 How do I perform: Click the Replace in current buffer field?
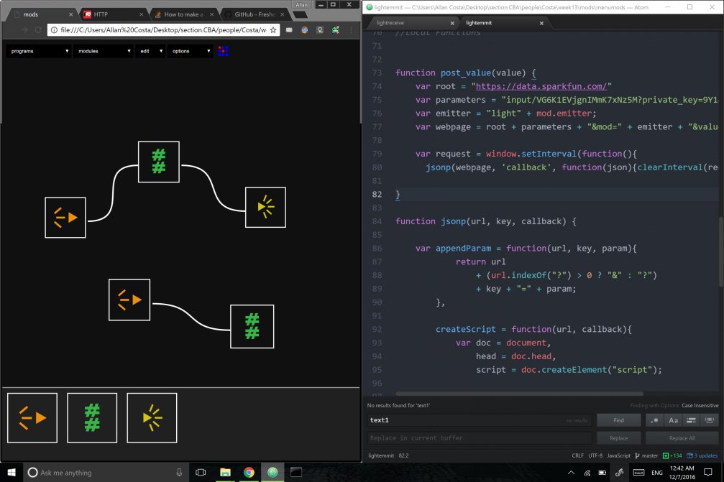tap(480, 438)
